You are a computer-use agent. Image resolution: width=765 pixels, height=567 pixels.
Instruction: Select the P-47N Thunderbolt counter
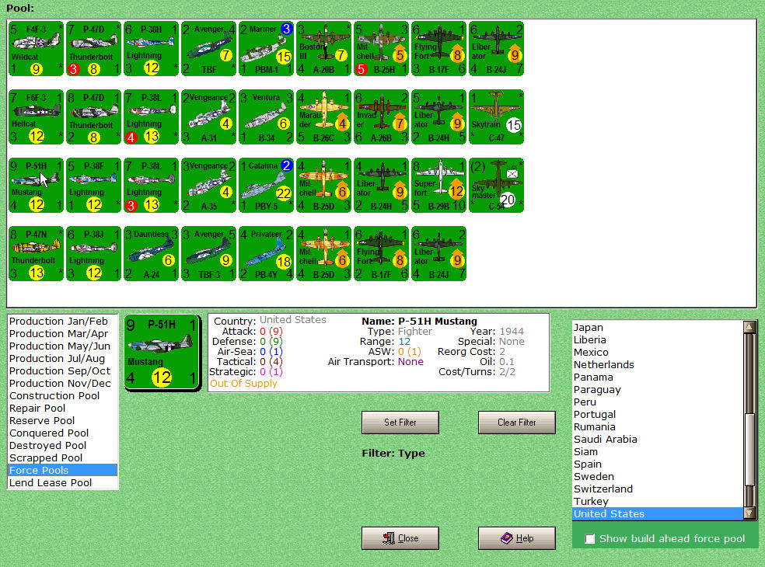click(36, 253)
